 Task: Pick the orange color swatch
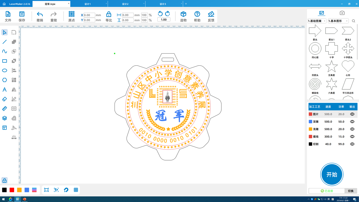(x=19, y=190)
